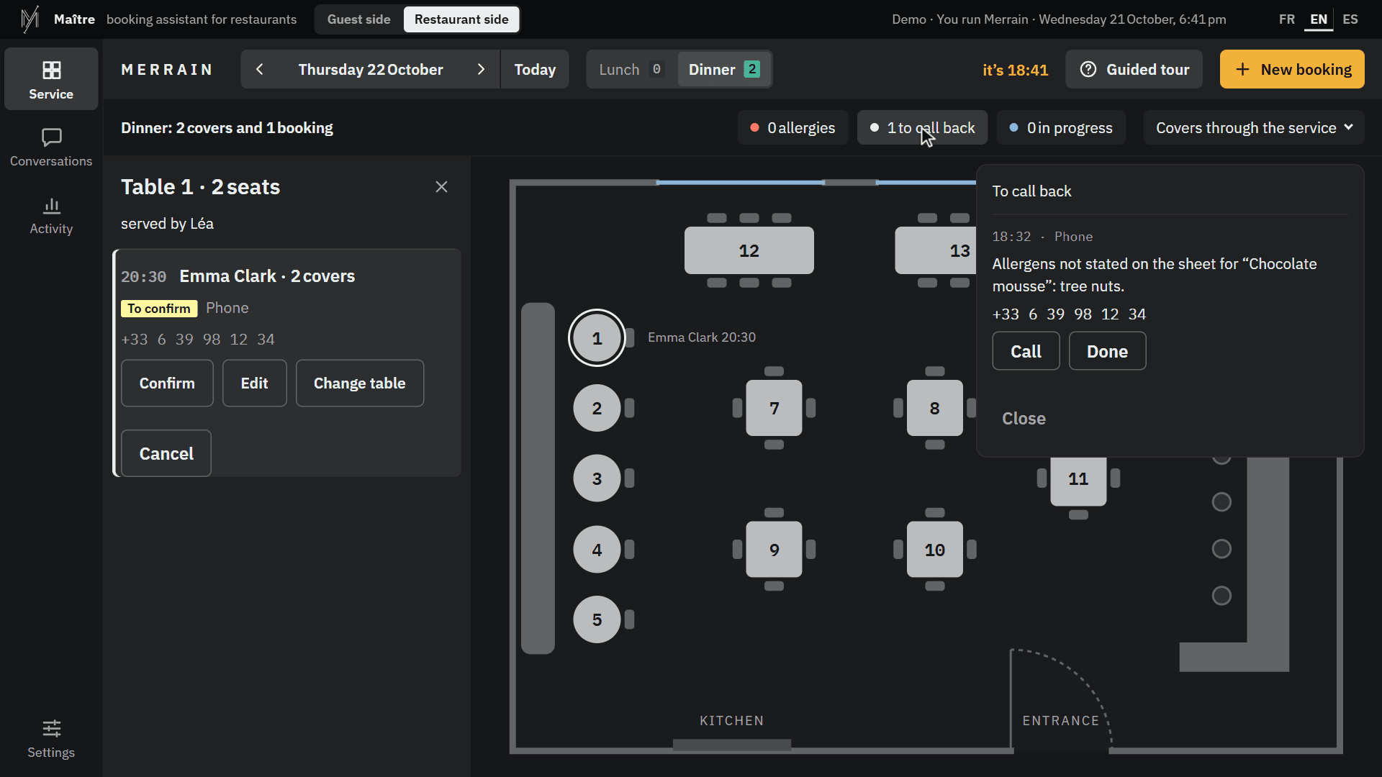Open Thursday 22 October date picker
1382x777 pixels.
[370, 69]
